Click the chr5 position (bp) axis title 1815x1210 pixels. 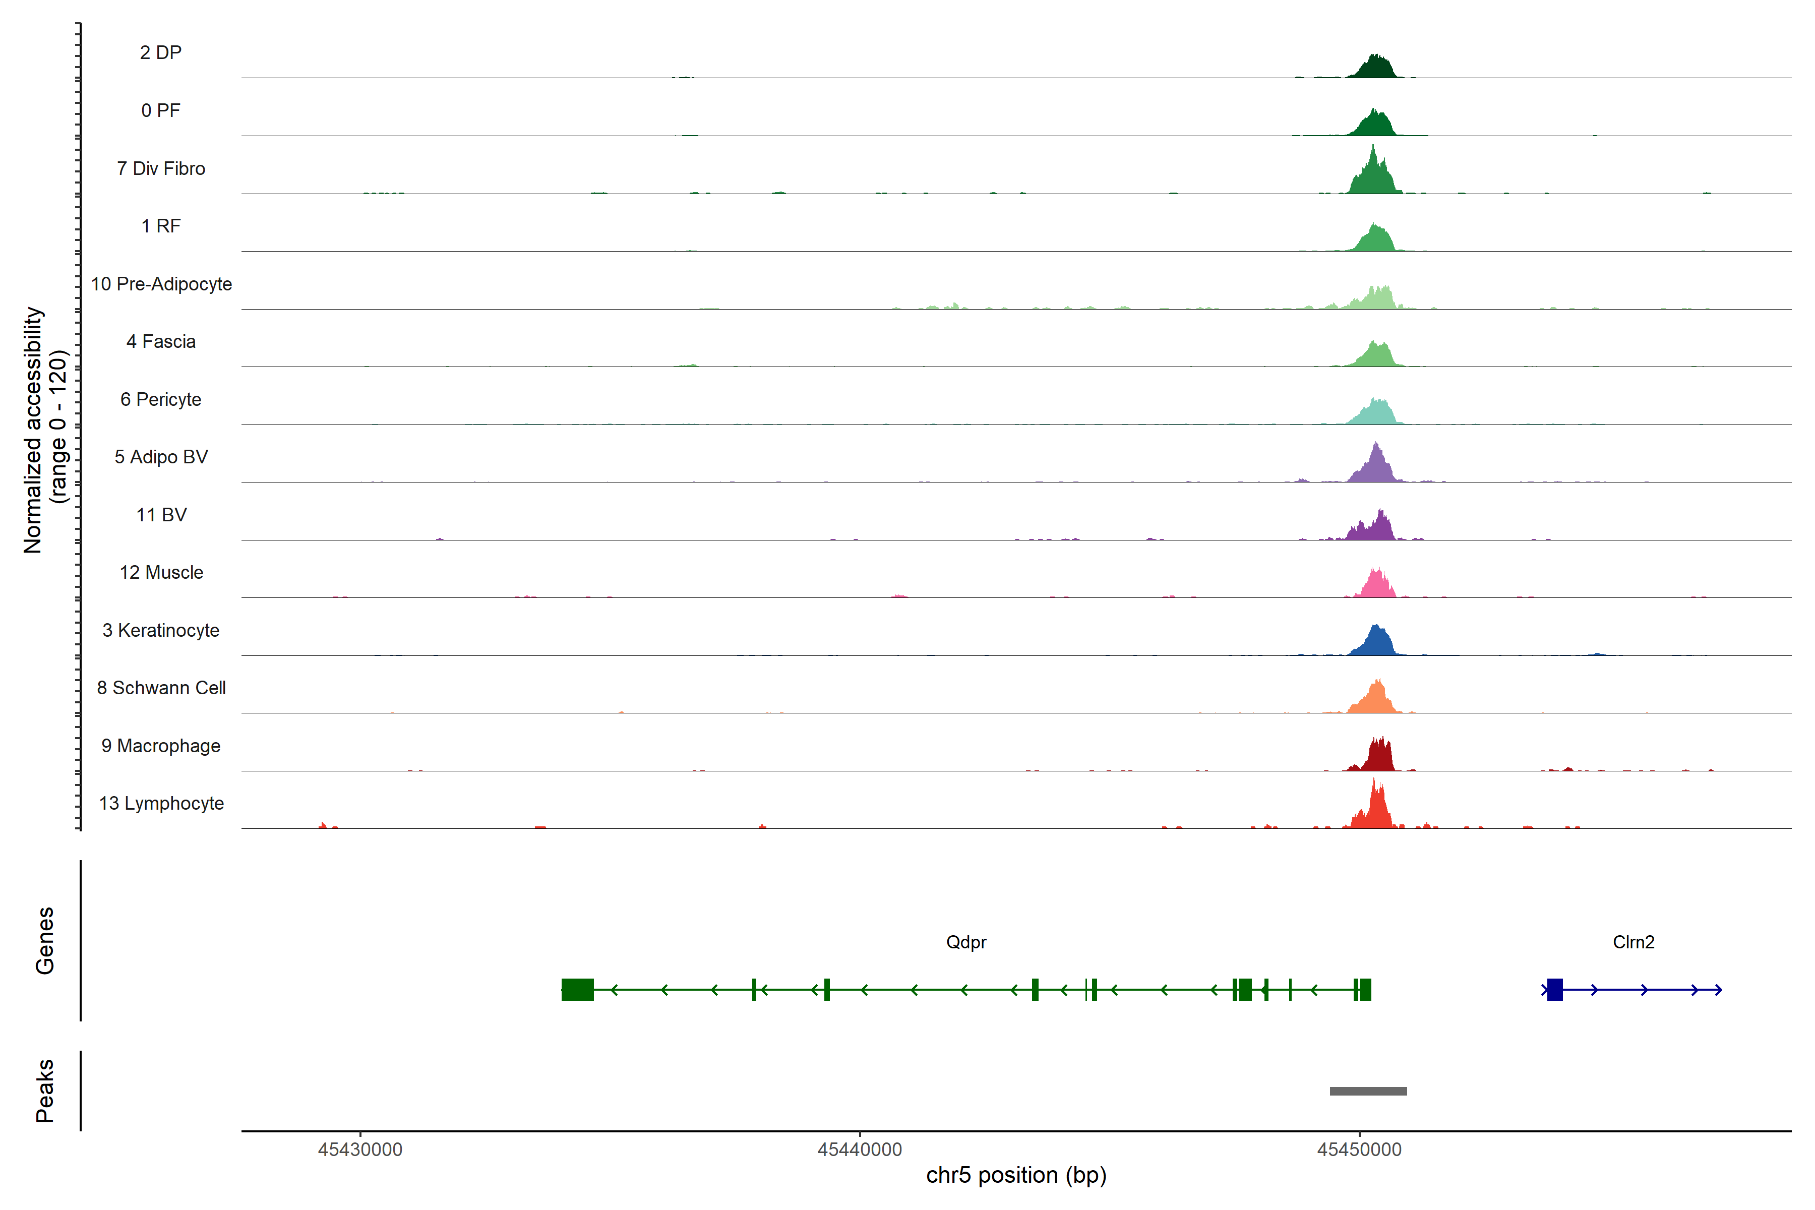[x=1016, y=1175]
